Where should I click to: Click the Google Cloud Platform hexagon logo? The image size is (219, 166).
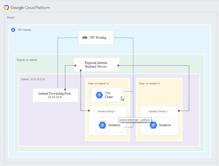tap(7, 7)
